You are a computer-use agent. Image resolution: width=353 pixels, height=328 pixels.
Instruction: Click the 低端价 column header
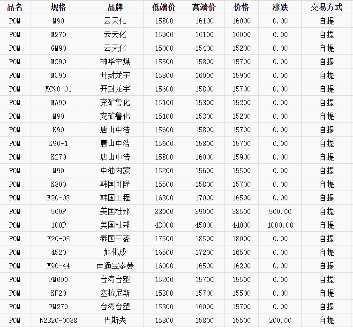(164, 8)
